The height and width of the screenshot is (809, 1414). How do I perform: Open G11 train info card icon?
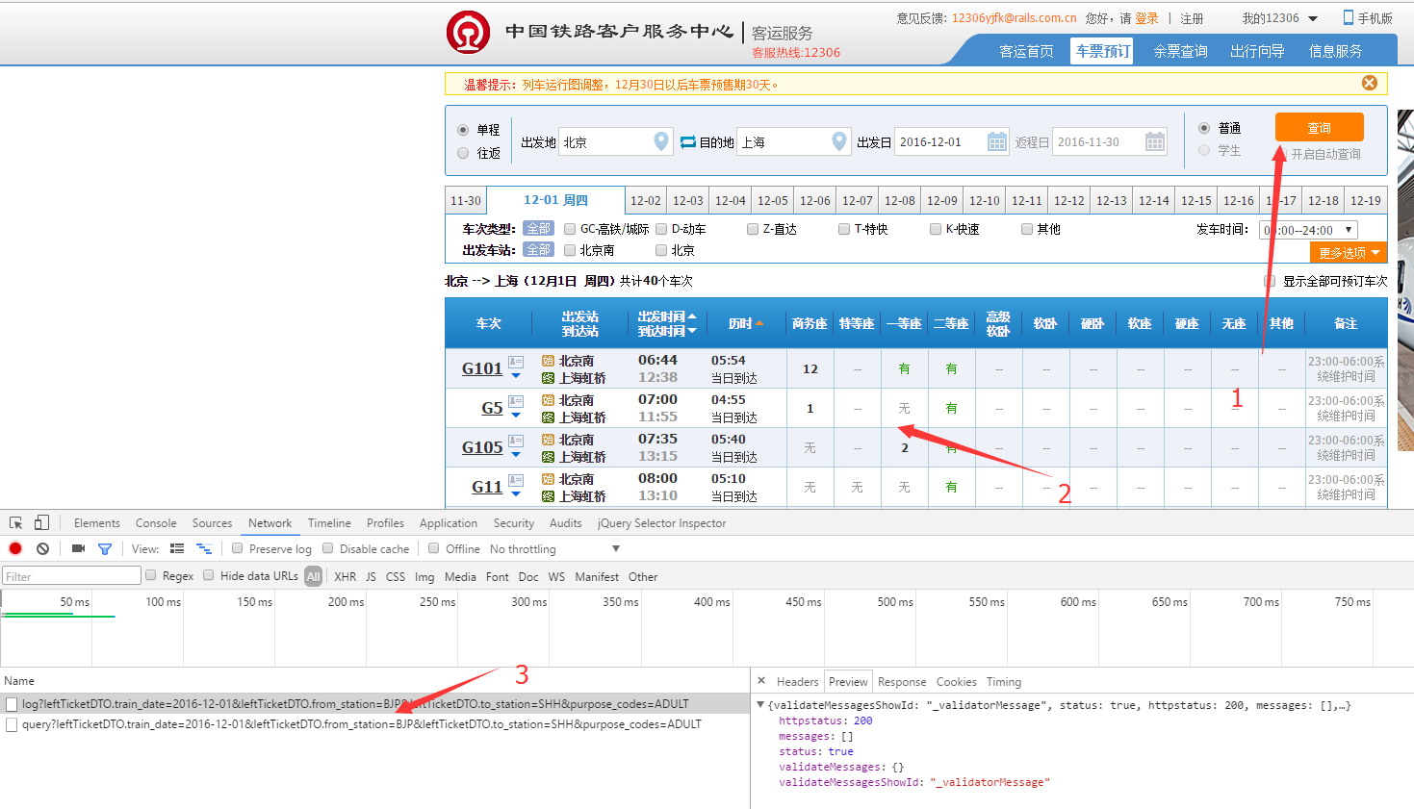[x=516, y=480]
